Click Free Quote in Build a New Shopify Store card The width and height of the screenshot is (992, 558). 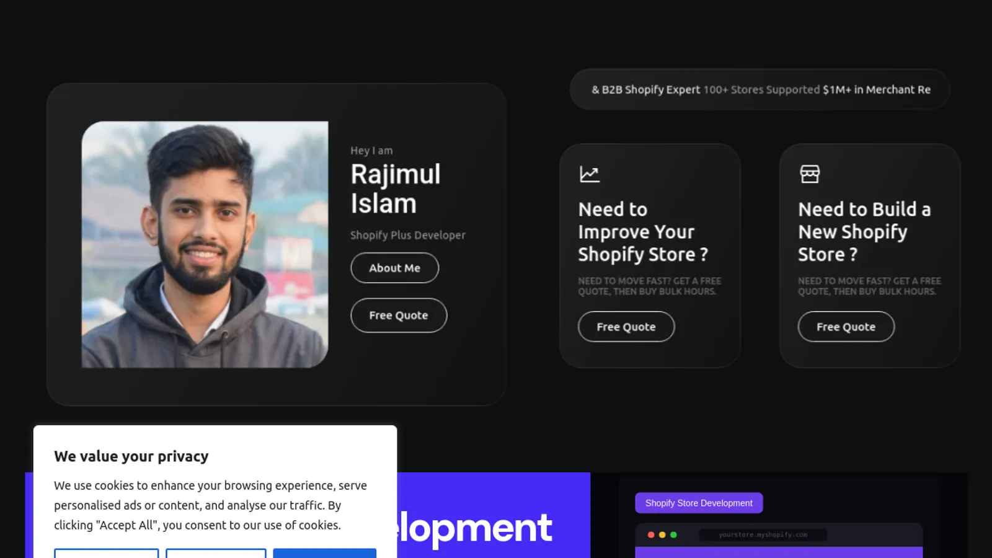click(x=846, y=327)
